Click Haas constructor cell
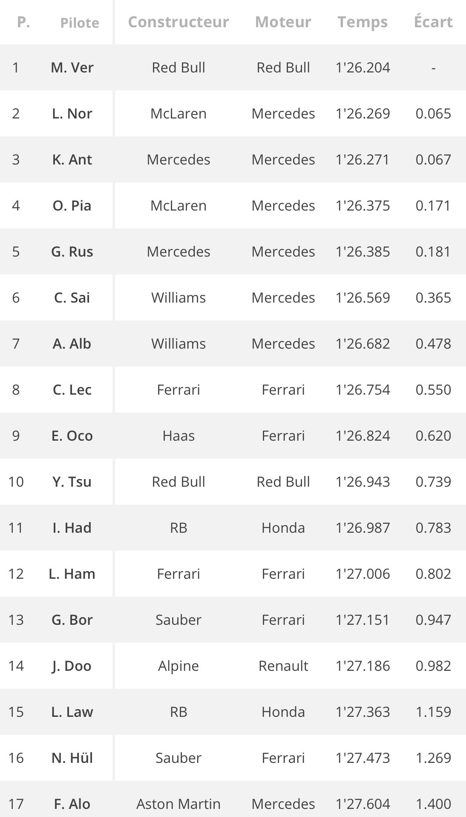The width and height of the screenshot is (466, 817). pos(178,436)
